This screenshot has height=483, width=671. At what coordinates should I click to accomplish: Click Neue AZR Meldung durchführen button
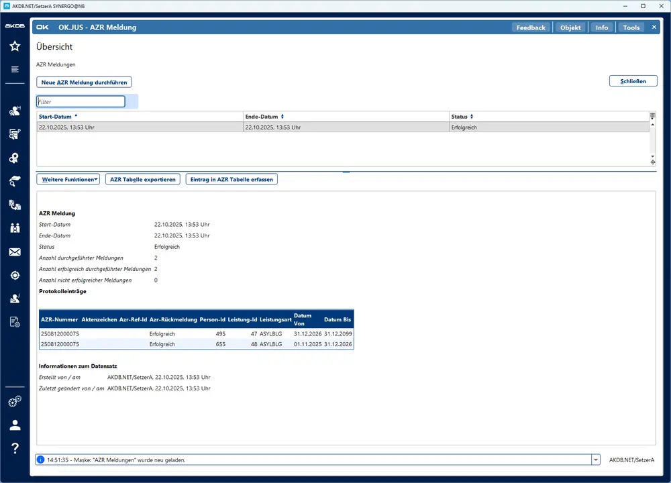[84, 82]
